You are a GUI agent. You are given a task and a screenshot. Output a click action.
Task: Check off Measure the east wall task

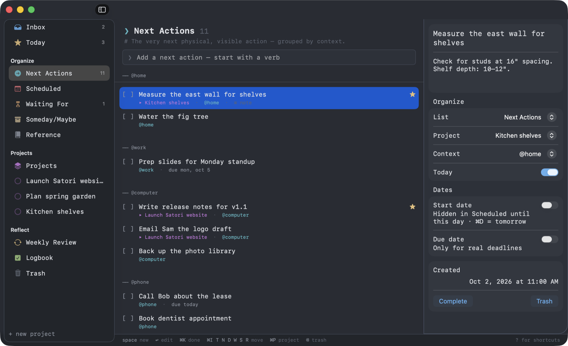pyautogui.click(x=128, y=94)
